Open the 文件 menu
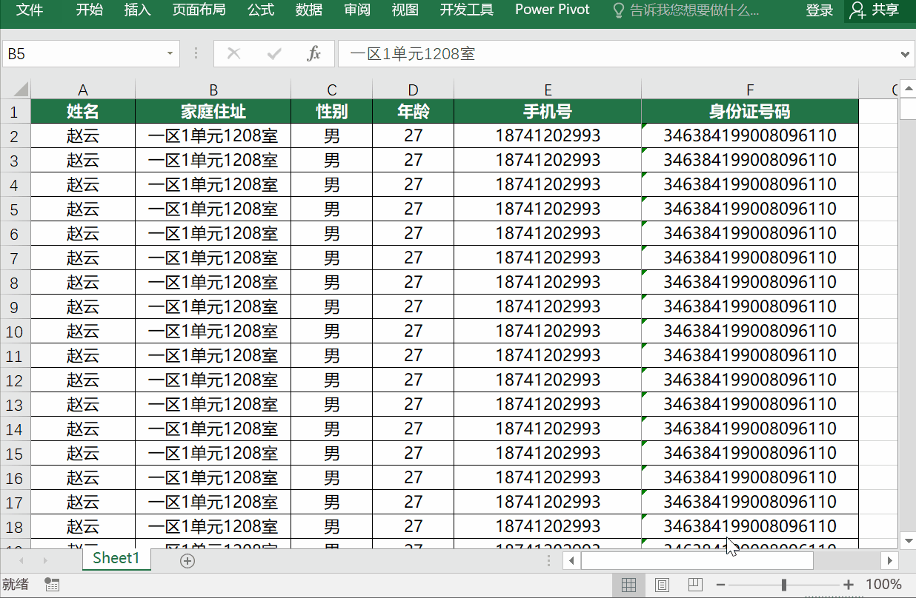This screenshot has height=598, width=916. pos(30,10)
